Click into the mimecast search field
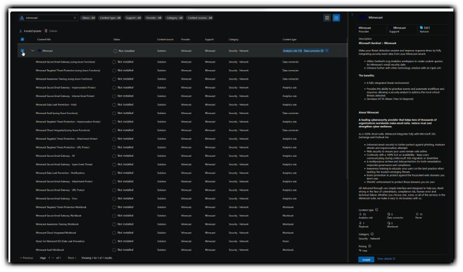 [48, 18]
